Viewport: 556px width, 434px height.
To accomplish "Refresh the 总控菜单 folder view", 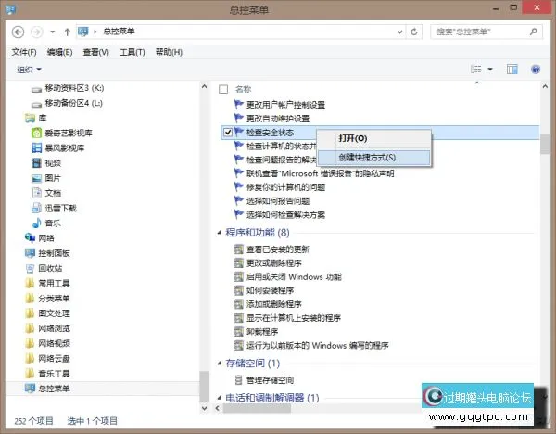I will tap(414, 32).
